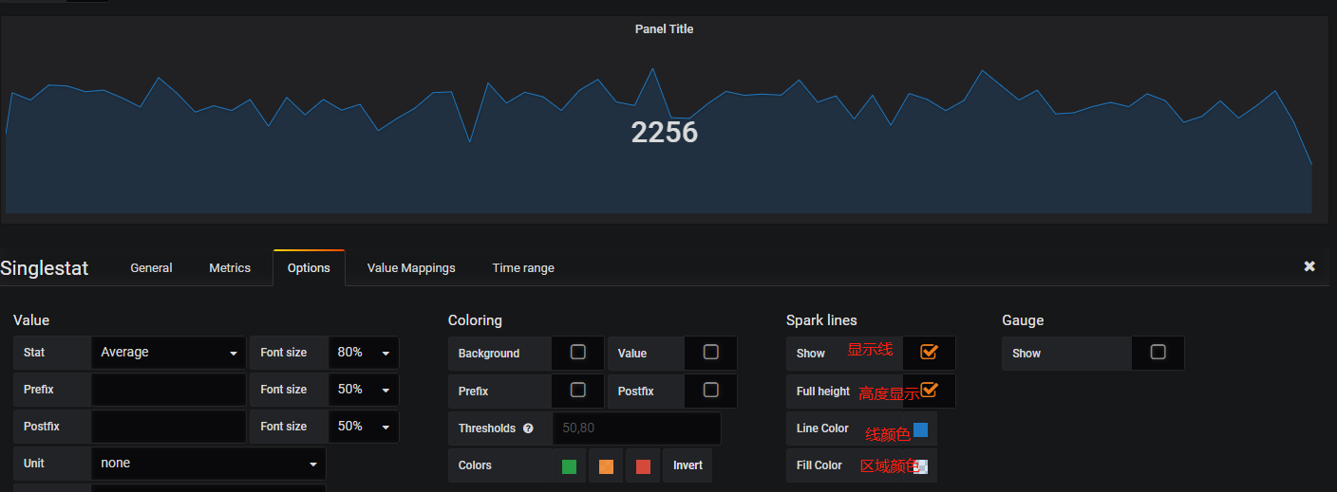The width and height of the screenshot is (1337, 492).
Task: Click the Gauge section heading
Action: (x=1023, y=320)
